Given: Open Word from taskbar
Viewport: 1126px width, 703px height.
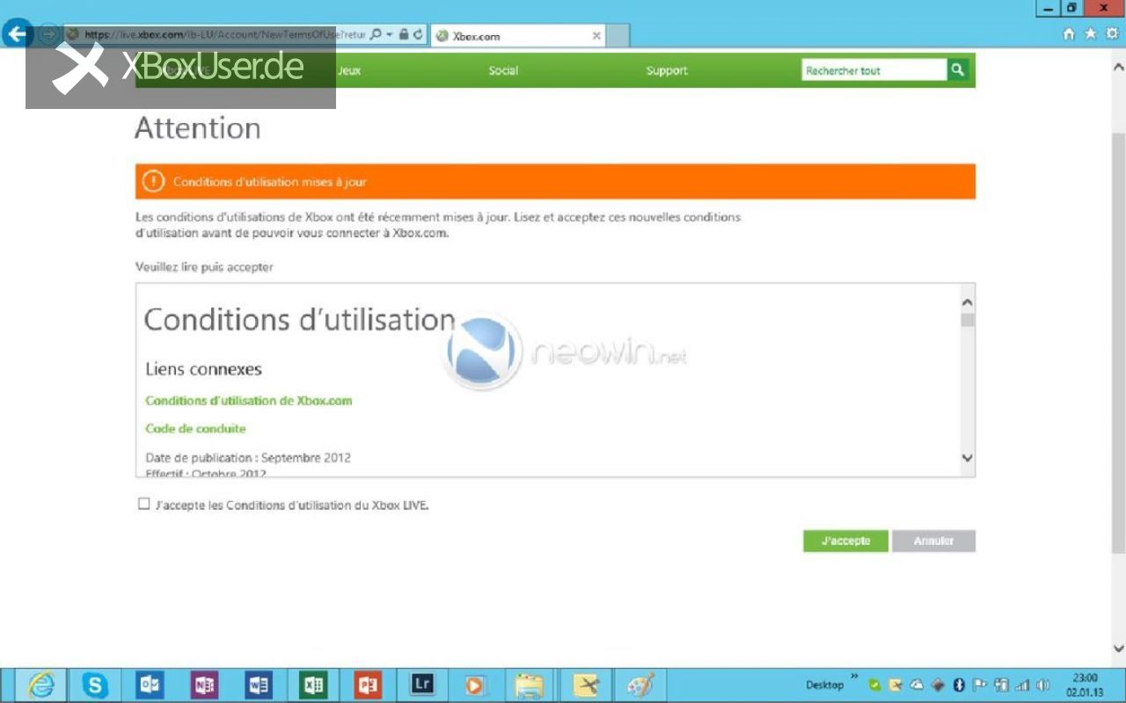Looking at the screenshot, I should (259, 685).
